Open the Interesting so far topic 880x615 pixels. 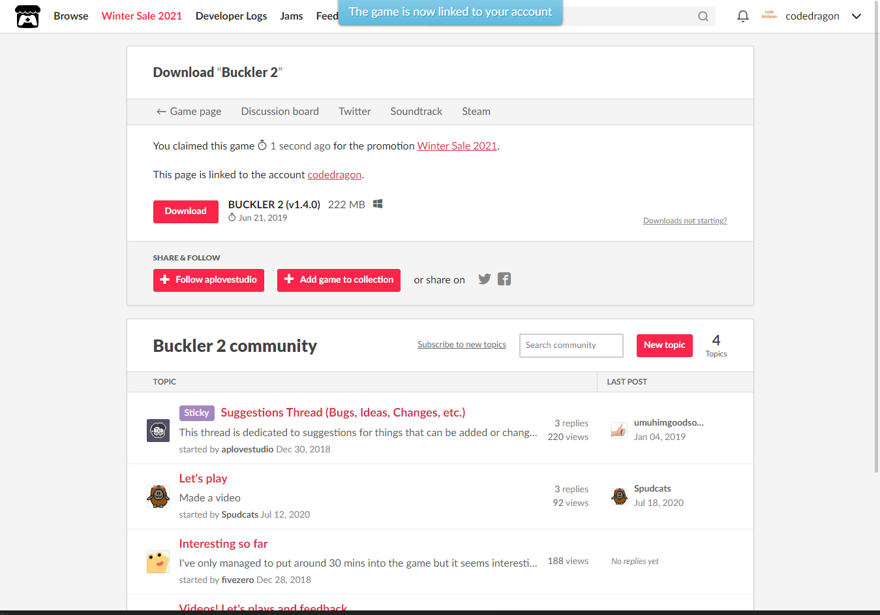point(224,544)
